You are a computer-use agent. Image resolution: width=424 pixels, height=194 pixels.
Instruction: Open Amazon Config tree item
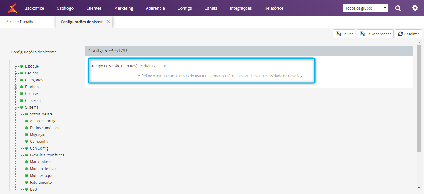pyautogui.click(x=43, y=121)
